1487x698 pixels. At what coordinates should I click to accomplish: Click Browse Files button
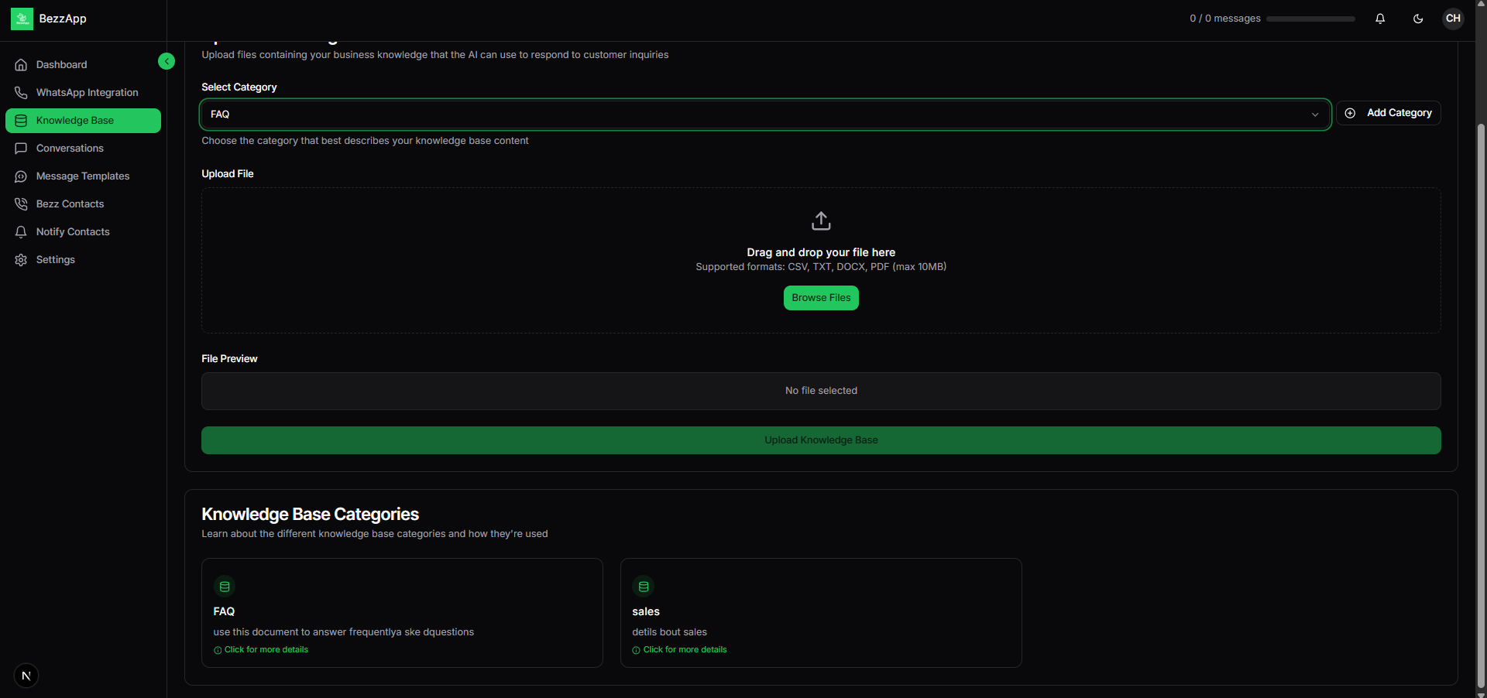pos(821,298)
